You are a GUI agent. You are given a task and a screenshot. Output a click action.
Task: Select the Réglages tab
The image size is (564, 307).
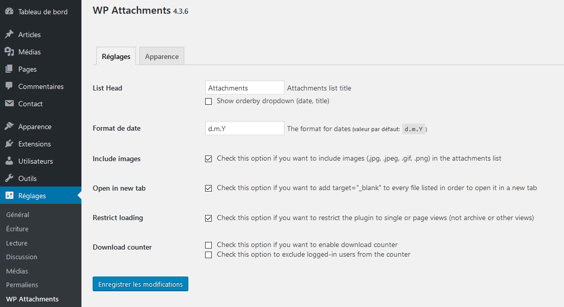[116, 56]
